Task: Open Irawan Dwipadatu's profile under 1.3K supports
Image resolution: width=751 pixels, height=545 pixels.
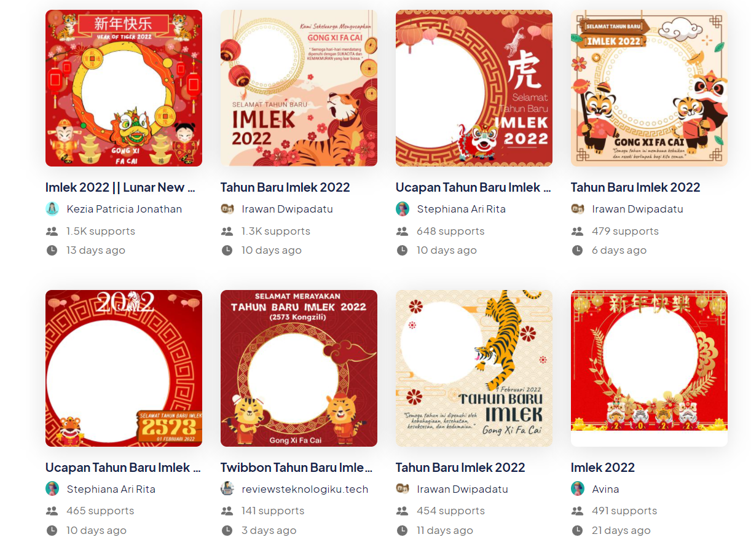Action: click(x=287, y=210)
